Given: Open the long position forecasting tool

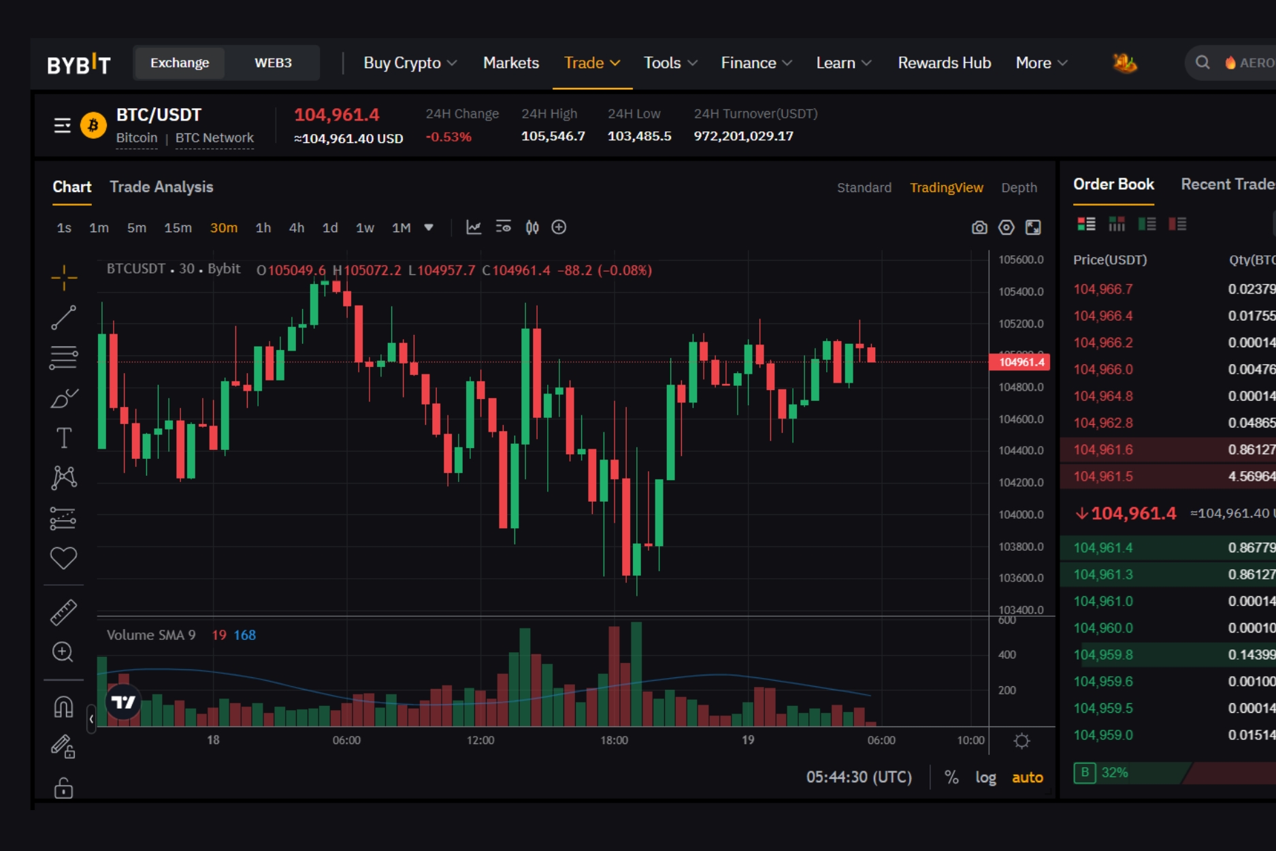Looking at the screenshot, I should pyautogui.click(x=64, y=518).
